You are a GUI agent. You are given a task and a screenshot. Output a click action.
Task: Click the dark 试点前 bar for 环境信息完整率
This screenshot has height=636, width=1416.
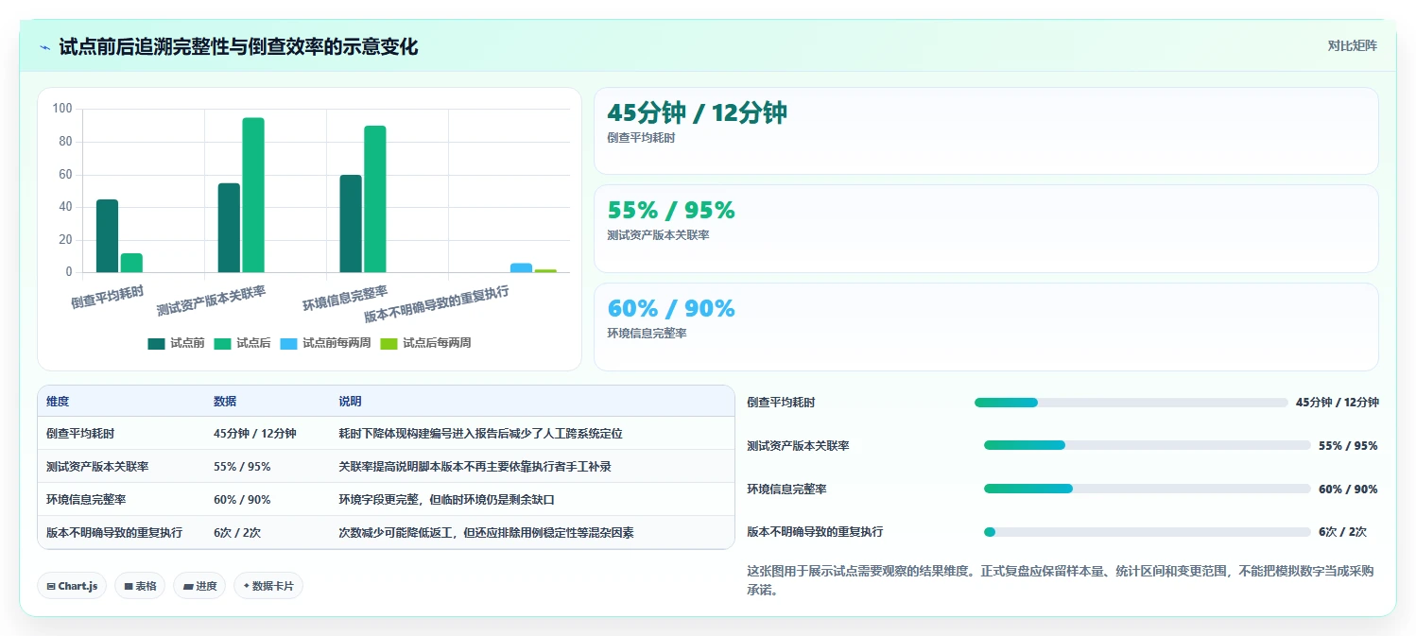click(351, 224)
